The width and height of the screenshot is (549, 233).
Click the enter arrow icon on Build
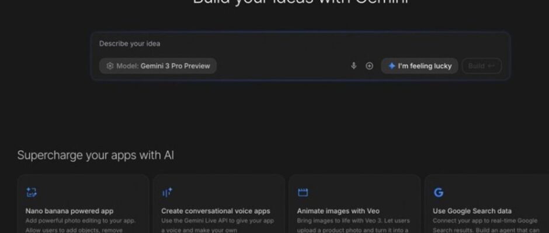491,66
